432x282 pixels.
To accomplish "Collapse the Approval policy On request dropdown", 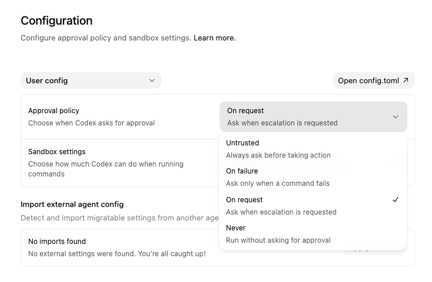I will point(313,117).
